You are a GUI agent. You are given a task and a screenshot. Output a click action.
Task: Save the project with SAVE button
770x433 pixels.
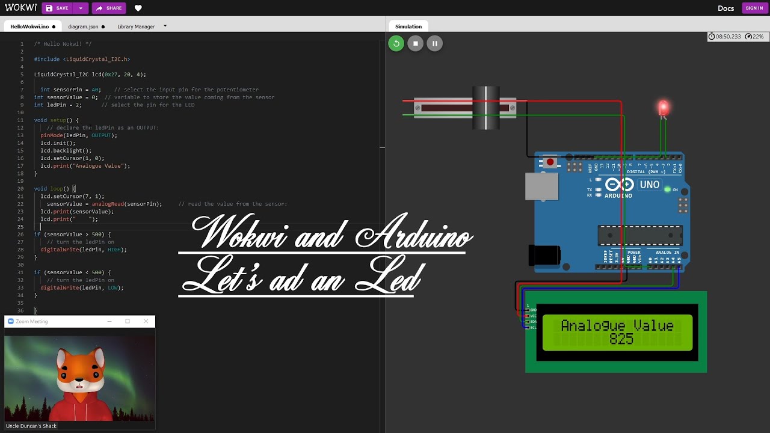[x=57, y=8]
